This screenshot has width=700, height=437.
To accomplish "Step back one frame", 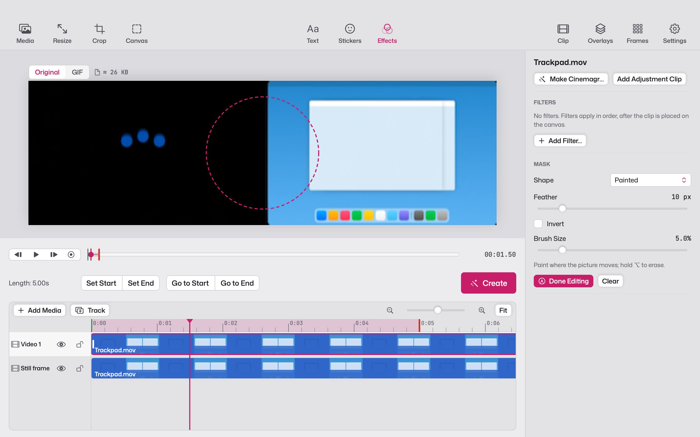I will (18, 254).
